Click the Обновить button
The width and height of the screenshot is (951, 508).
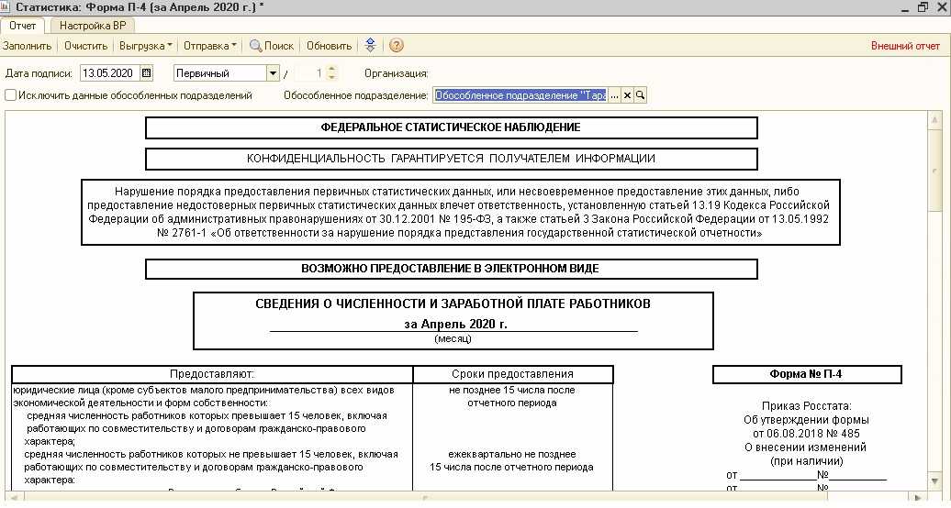(329, 46)
